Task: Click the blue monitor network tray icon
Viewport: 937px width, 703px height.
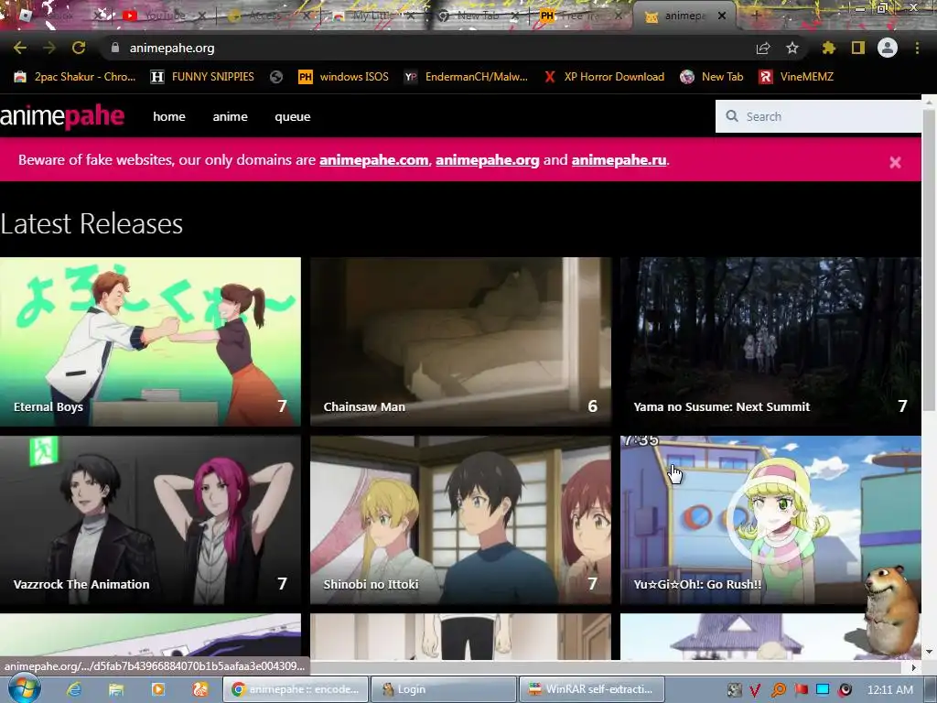Action: [823, 690]
